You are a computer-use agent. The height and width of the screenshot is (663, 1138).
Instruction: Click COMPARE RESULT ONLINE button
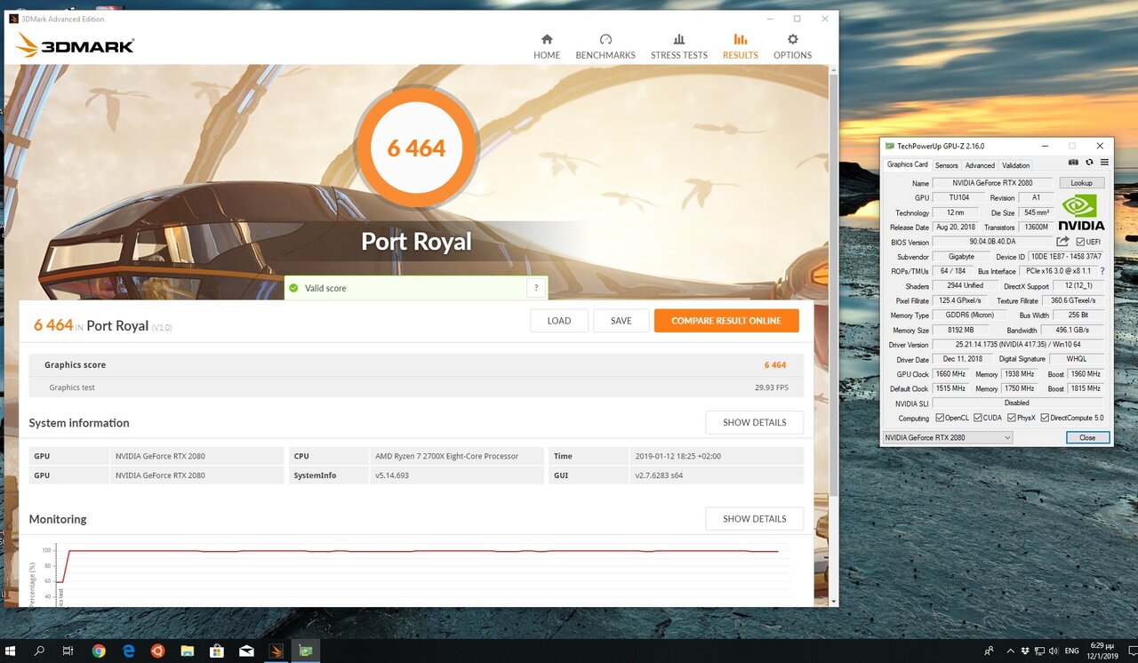click(726, 321)
